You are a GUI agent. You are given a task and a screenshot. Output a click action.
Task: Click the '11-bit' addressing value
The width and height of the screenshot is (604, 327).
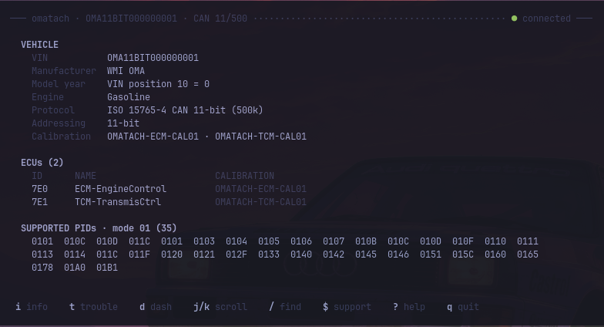coord(123,123)
